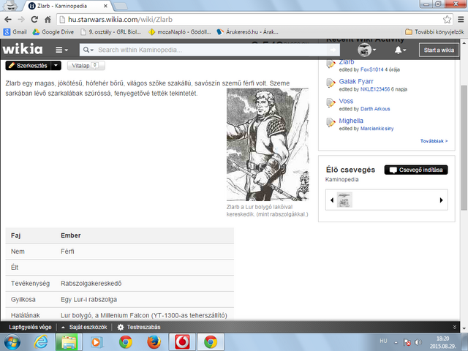Click the Ember value in the Faj row
468x351 pixels.
click(x=71, y=235)
